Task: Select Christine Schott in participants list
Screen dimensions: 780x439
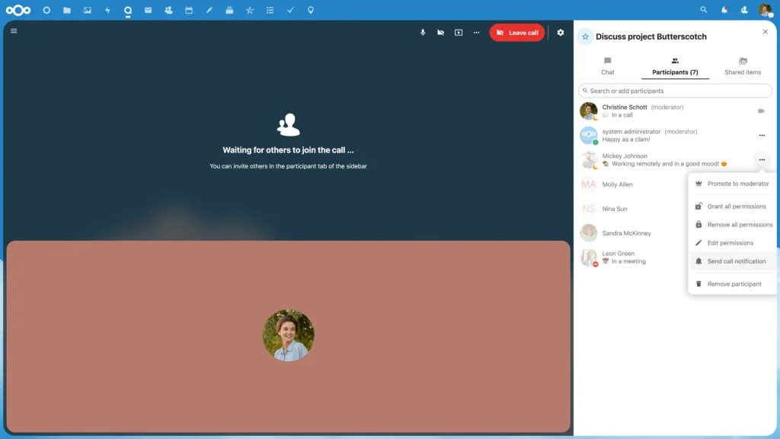Action: pyautogui.click(x=676, y=111)
